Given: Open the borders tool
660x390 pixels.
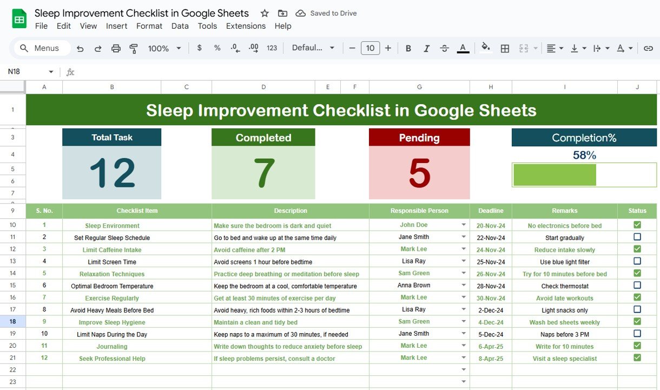Looking at the screenshot, I should [505, 48].
